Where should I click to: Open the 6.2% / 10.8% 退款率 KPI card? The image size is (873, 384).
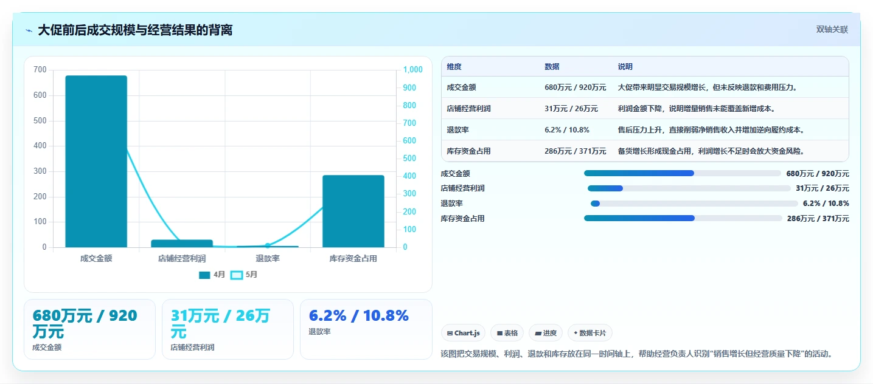point(366,329)
